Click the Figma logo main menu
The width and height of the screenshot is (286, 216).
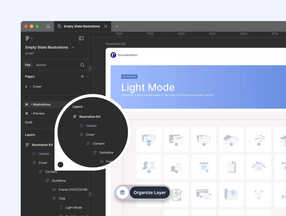pos(27,38)
